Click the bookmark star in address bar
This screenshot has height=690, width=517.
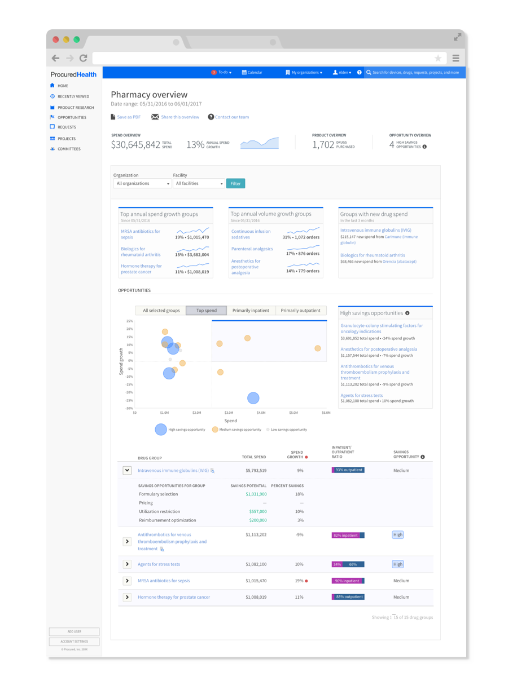point(438,58)
